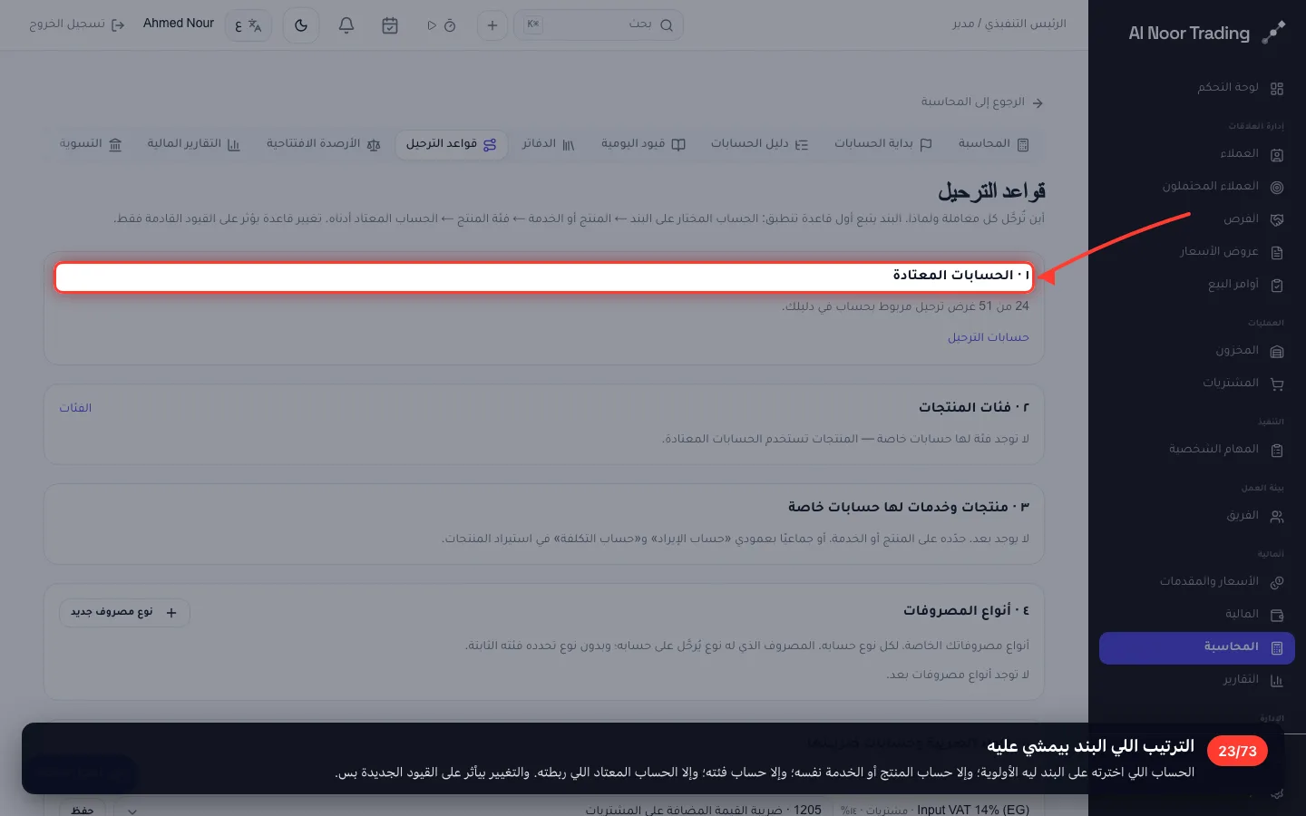Expand the dropdown chevron beside حفظ
This screenshot has width=1306, height=816.
click(x=132, y=811)
